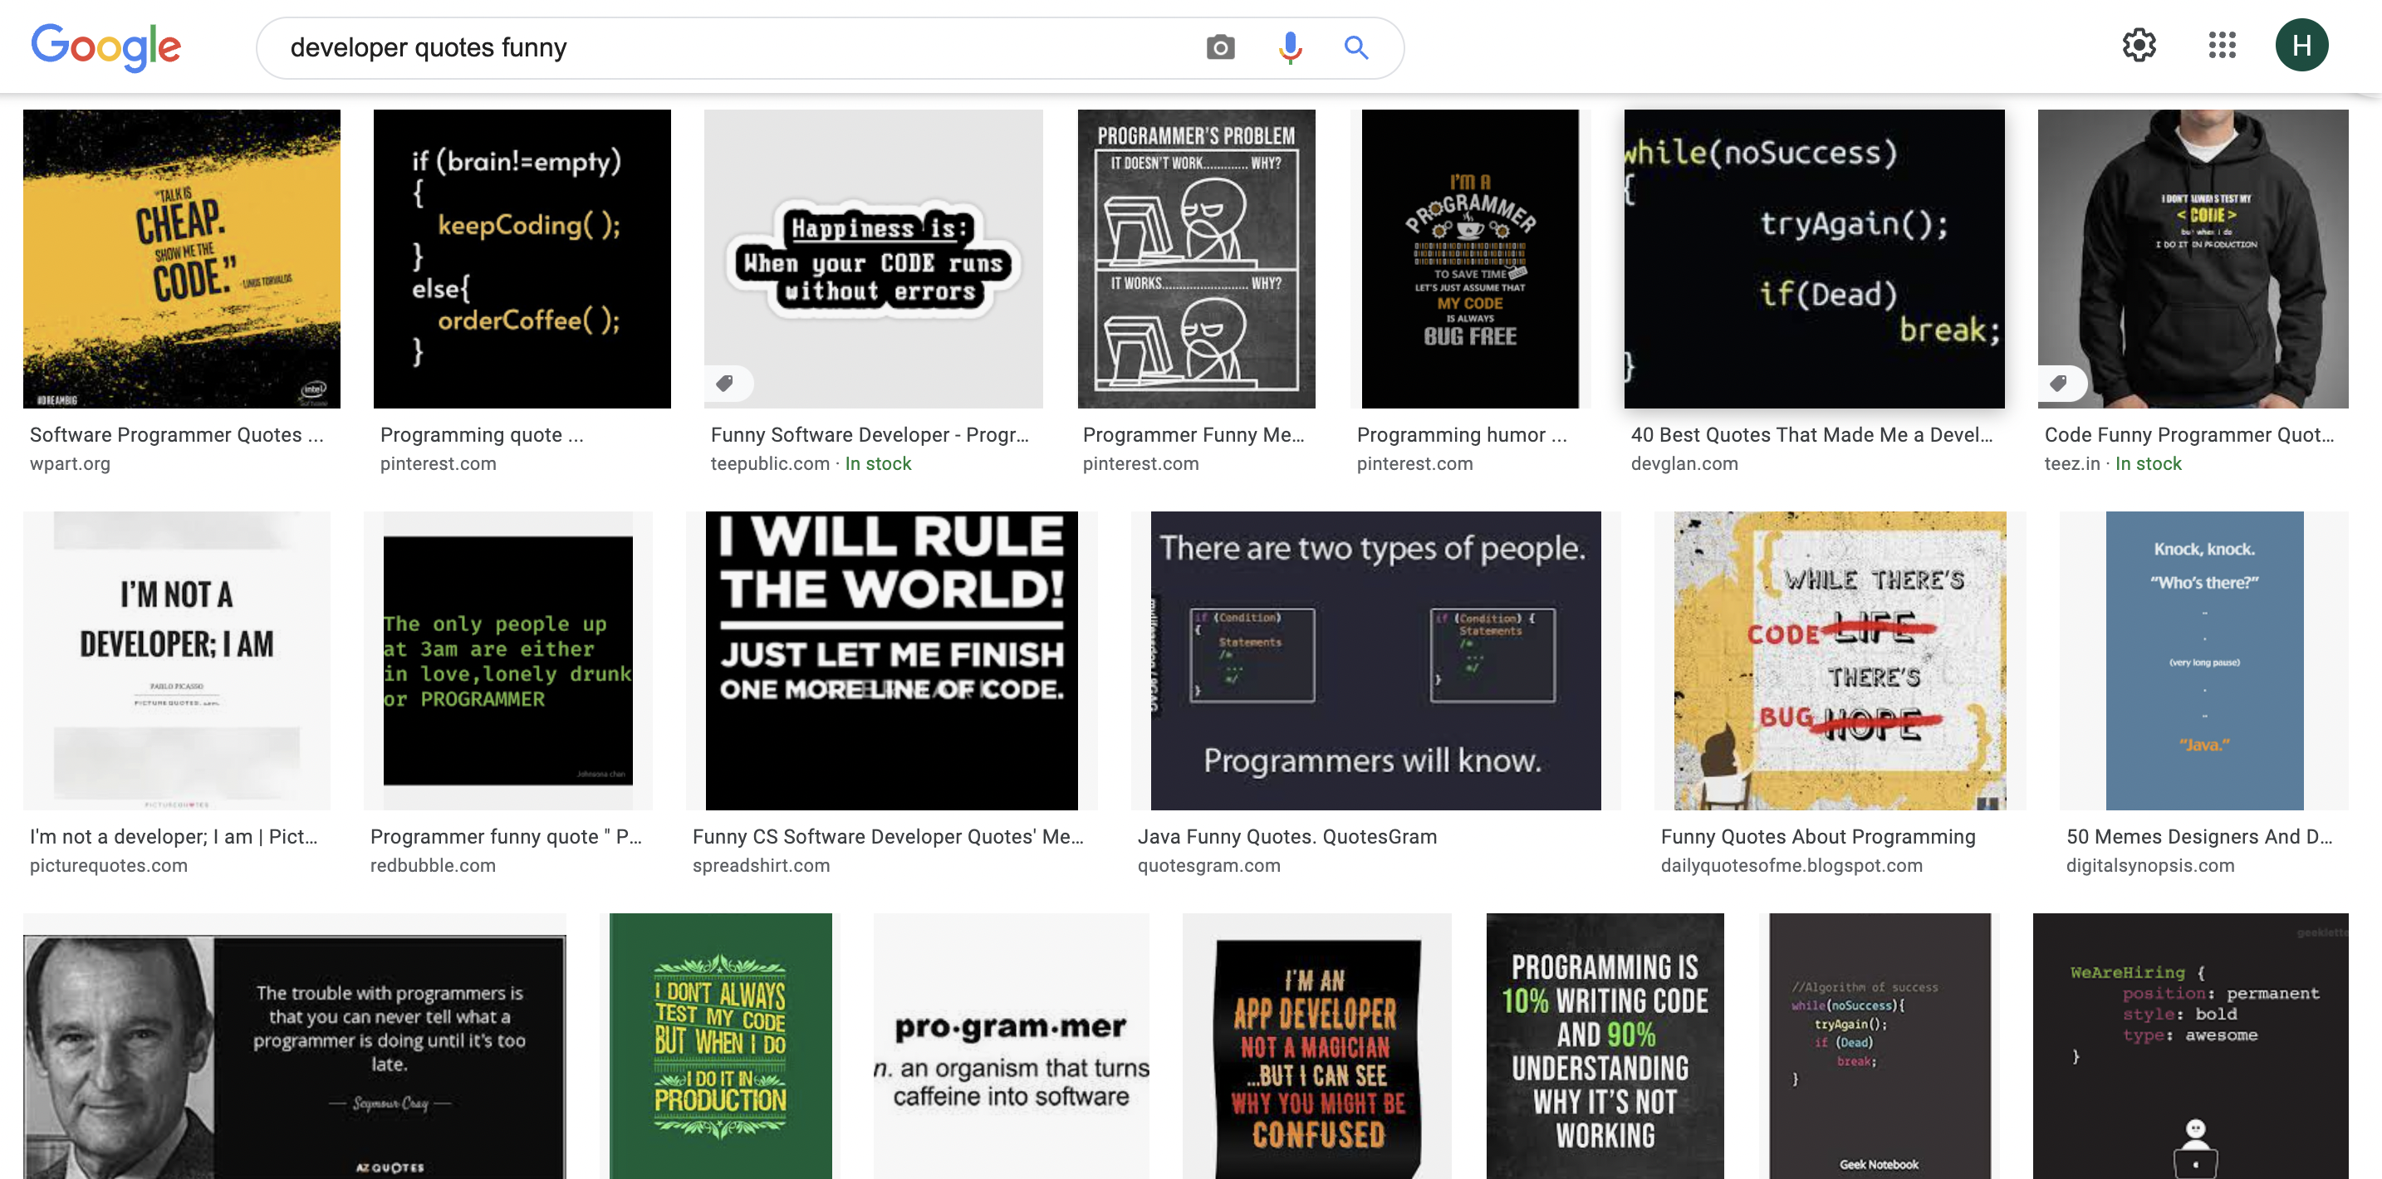
Task: Click the blue magnifier search icon
Action: pyautogui.click(x=1355, y=47)
